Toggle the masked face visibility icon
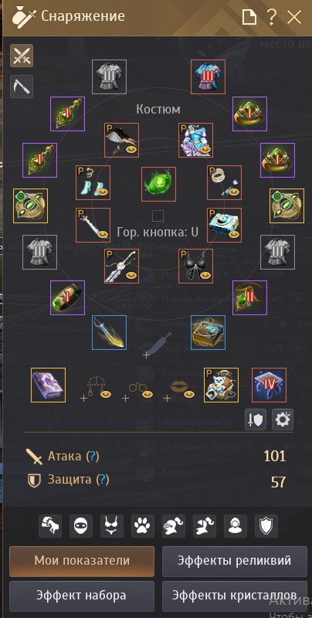 coord(81,526)
